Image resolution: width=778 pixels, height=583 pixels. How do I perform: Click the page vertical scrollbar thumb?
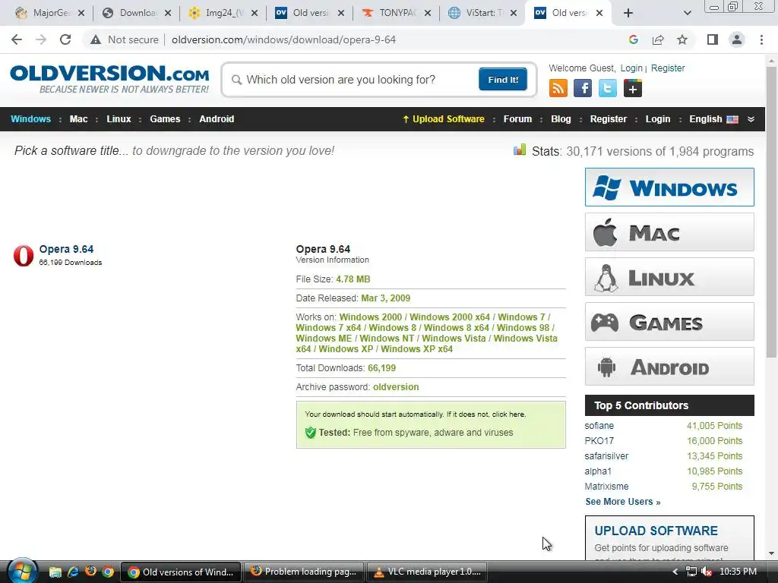pos(771,212)
